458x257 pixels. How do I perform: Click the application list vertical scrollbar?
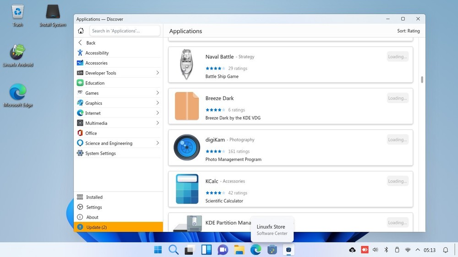[x=422, y=80]
